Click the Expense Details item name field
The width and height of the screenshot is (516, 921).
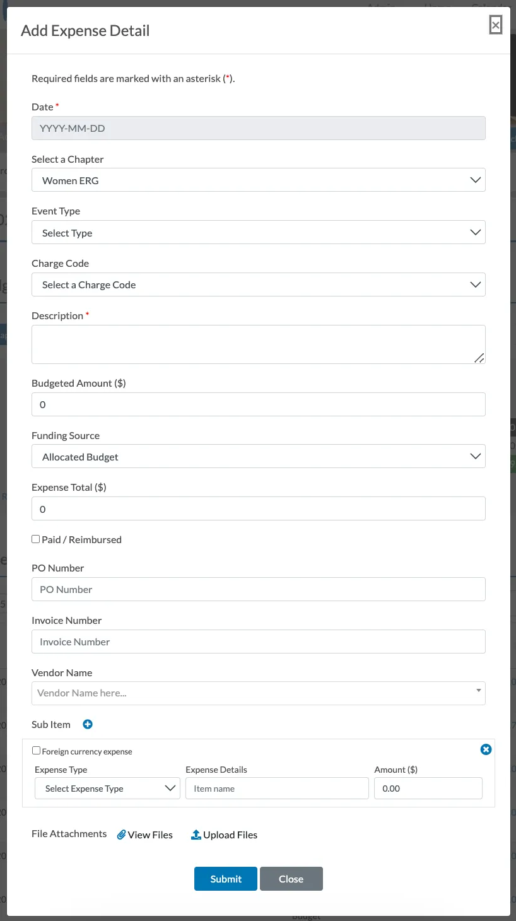point(277,789)
